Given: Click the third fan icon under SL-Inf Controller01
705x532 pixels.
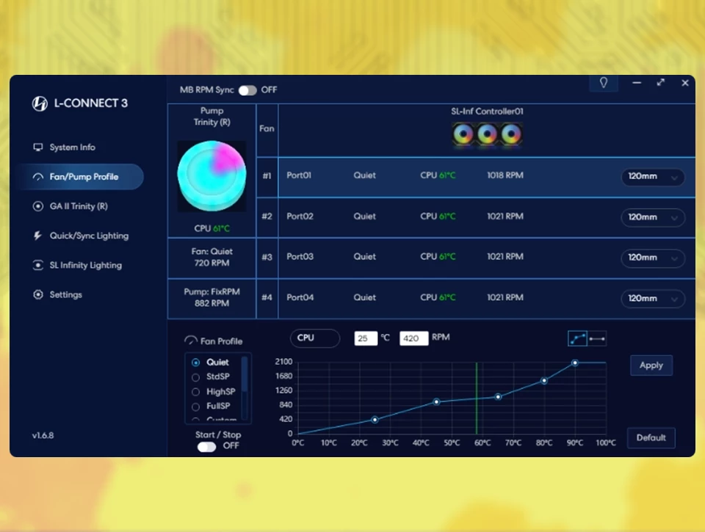Looking at the screenshot, I should pos(510,134).
